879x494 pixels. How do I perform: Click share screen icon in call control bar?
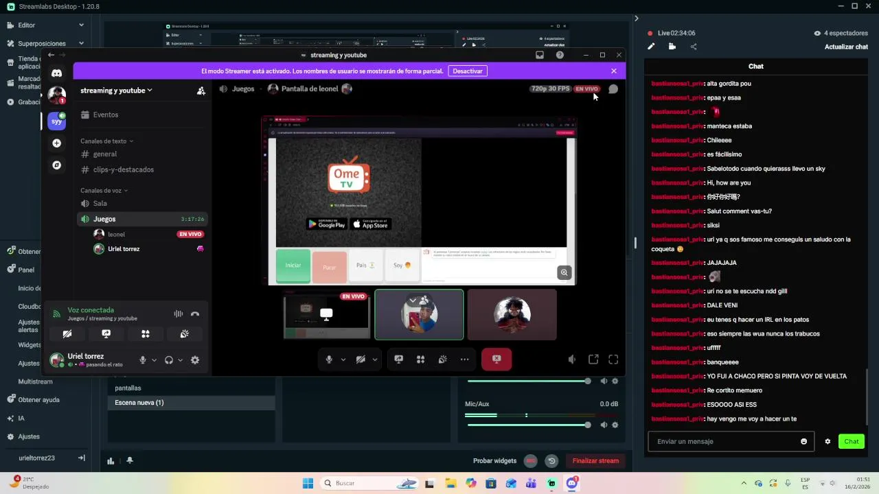tap(398, 360)
